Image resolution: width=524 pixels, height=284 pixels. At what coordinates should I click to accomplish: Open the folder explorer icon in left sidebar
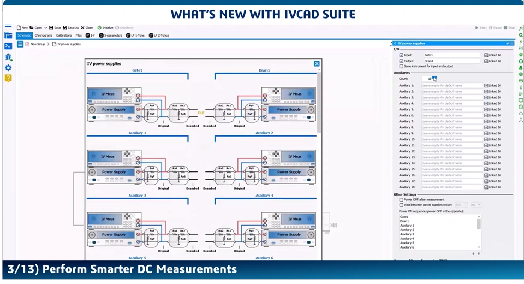pyautogui.click(x=8, y=35)
